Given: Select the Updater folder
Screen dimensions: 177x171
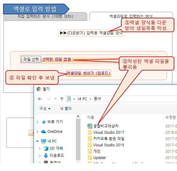Looking at the screenshot, I should pyautogui.click(x=100, y=158).
